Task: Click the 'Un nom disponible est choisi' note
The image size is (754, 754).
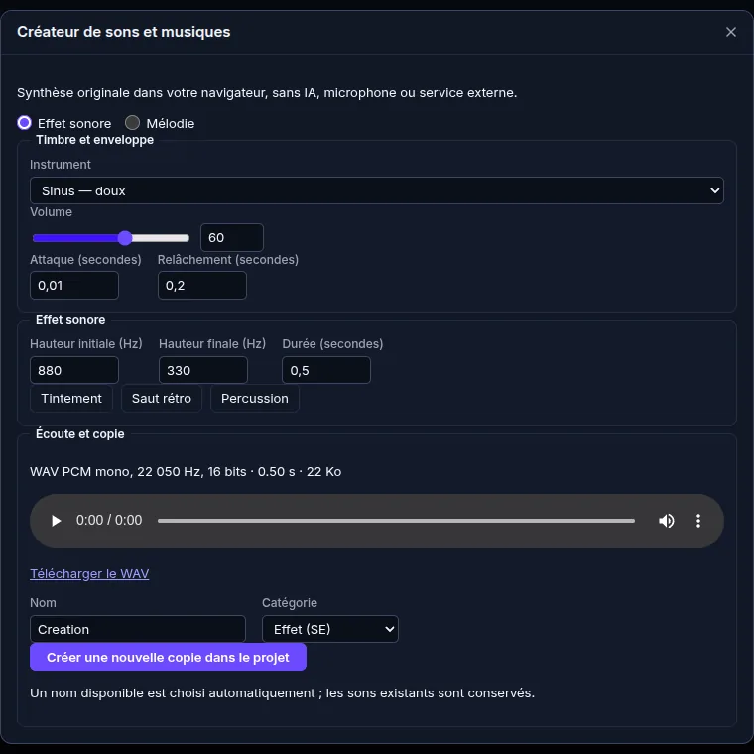Action: tap(283, 692)
